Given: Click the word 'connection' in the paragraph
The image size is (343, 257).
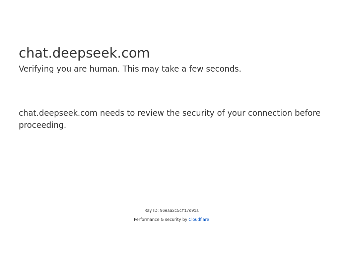Looking at the screenshot, I should pyautogui.click(x=270, y=113).
